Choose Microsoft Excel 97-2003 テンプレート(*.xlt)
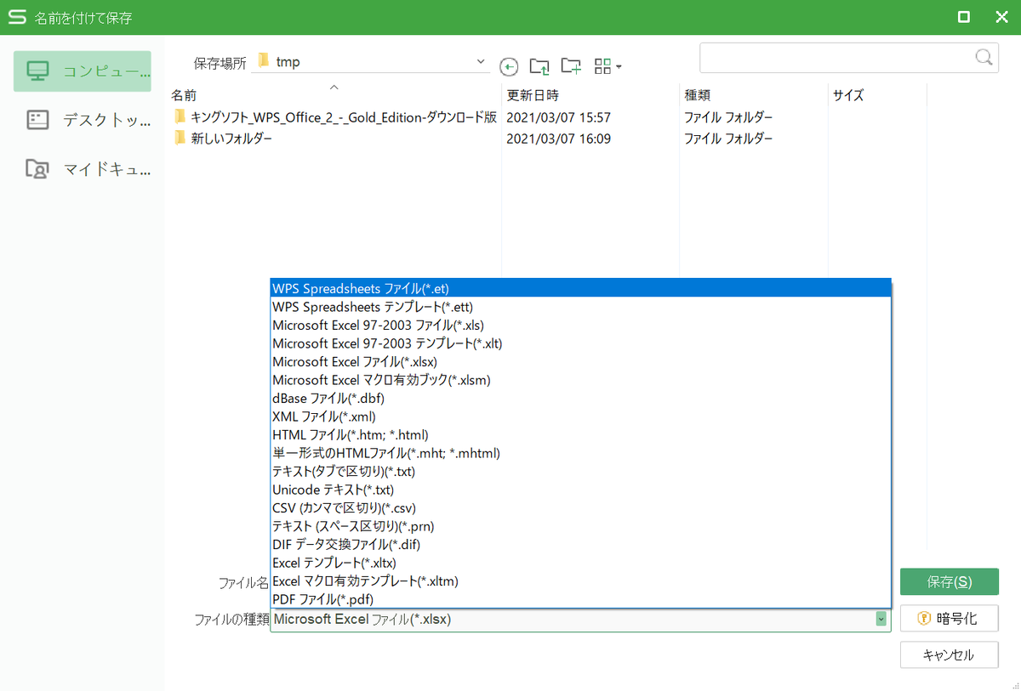 [x=580, y=343]
